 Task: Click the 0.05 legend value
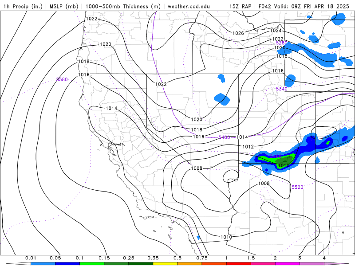(55, 258)
